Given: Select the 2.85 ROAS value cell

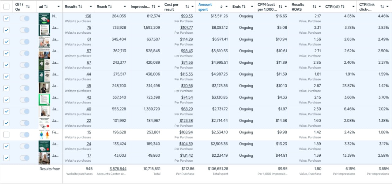Looking at the screenshot, I should (x=317, y=63).
